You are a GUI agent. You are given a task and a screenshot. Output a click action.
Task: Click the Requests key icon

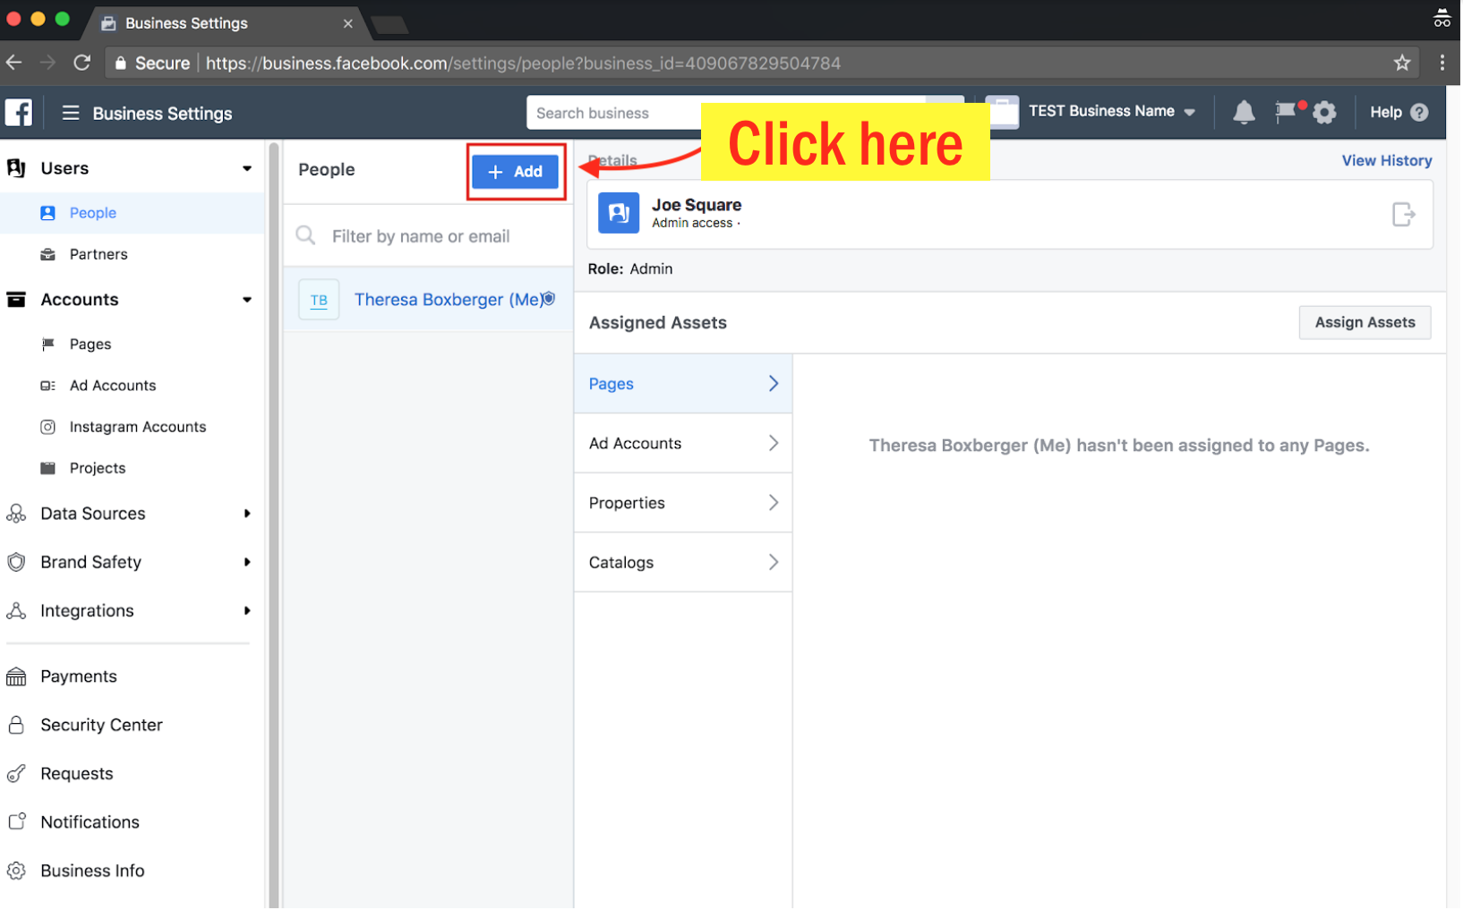coord(16,774)
